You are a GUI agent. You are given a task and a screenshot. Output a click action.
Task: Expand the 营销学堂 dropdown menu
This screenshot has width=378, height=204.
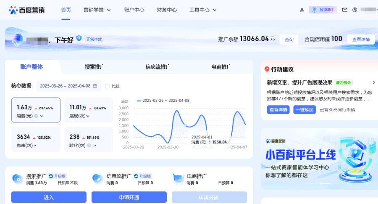(97, 10)
